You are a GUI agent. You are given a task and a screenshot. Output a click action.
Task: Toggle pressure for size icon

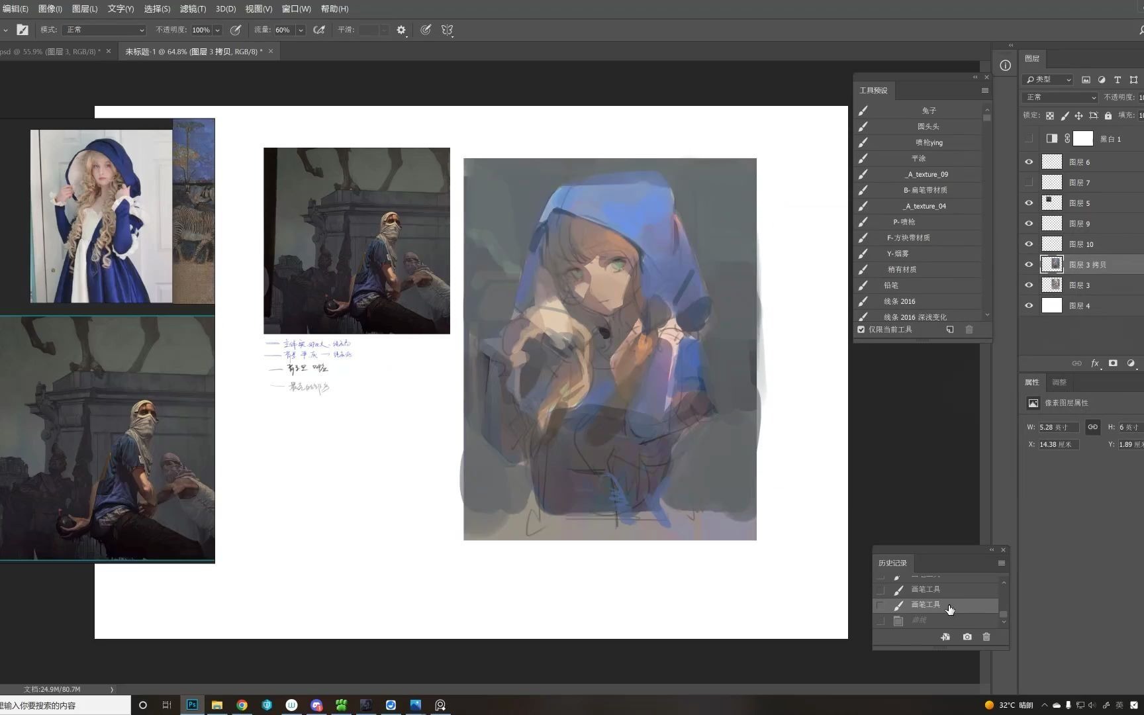pos(426,30)
